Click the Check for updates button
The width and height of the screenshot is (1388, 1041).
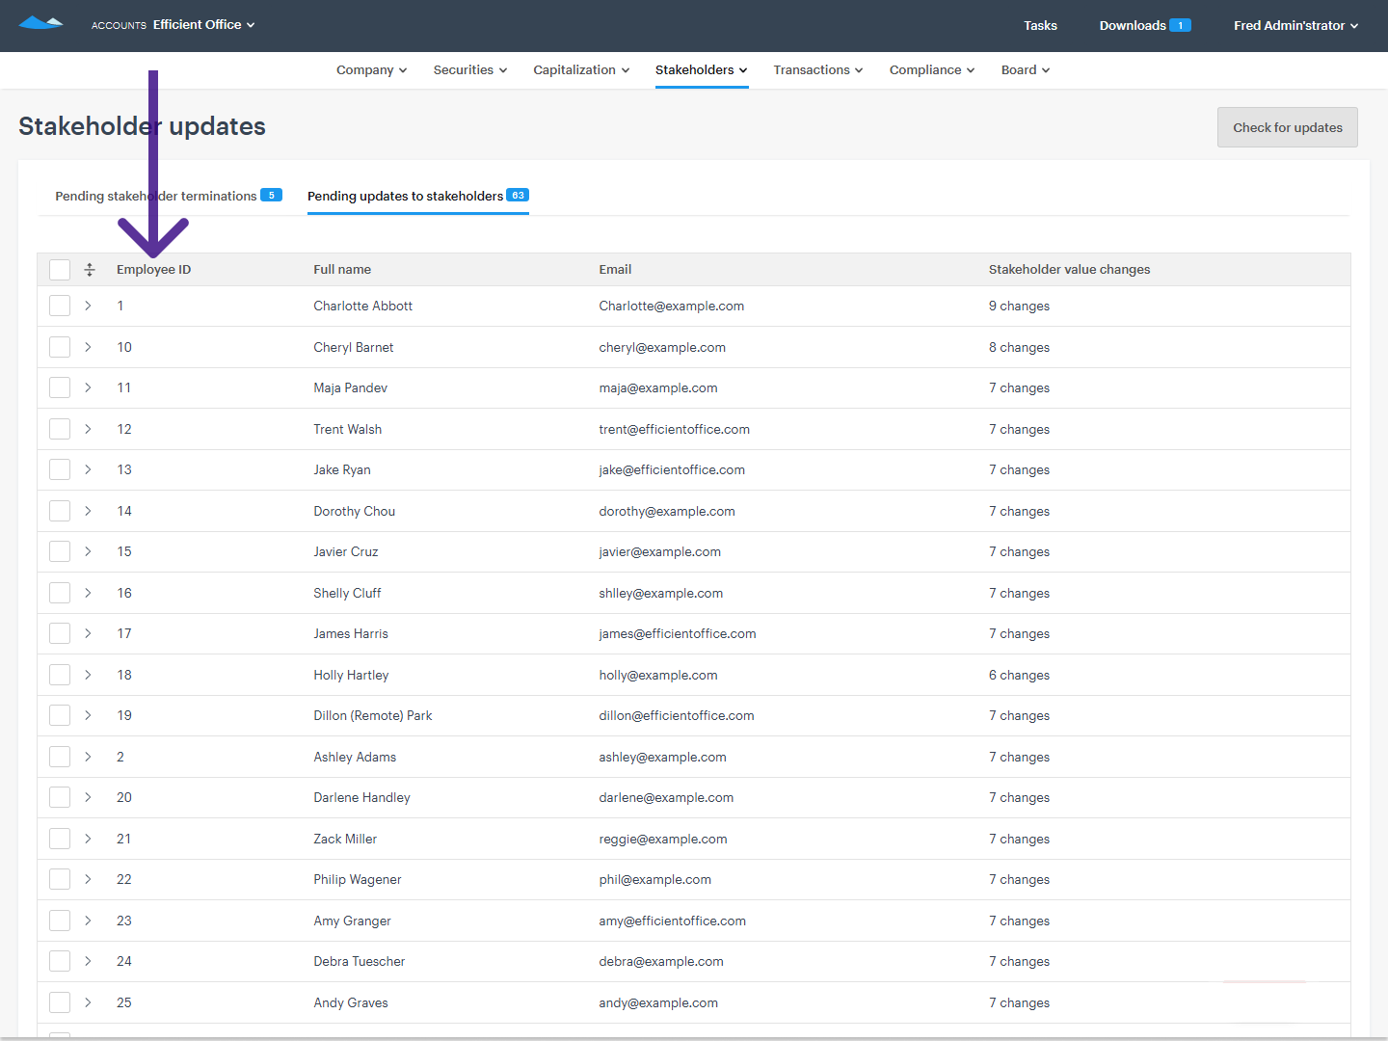click(1288, 127)
